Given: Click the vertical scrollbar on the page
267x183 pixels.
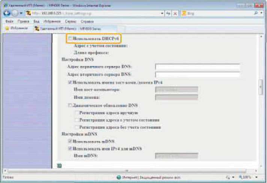Looking at the screenshot, I should tap(260, 87).
